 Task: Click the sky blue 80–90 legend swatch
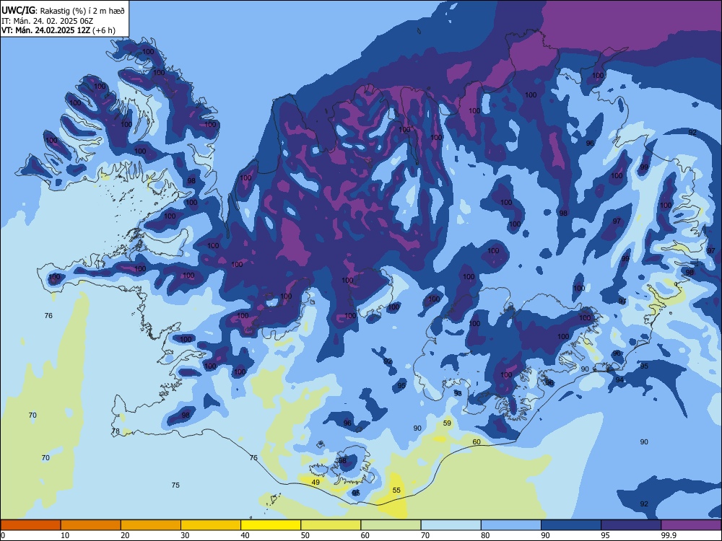pos(510,525)
